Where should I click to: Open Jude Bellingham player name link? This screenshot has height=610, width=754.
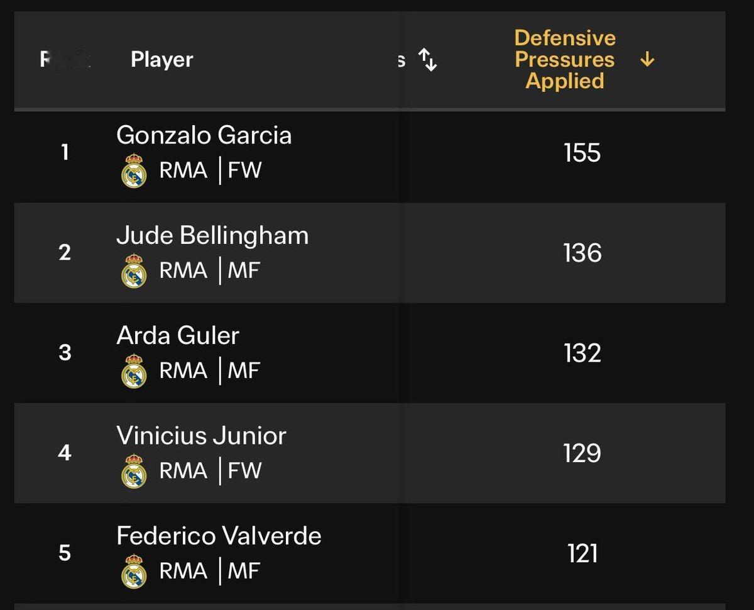point(212,236)
